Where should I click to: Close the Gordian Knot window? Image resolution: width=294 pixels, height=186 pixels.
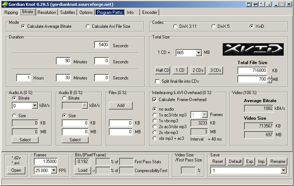pyautogui.click(x=289, y=4)
